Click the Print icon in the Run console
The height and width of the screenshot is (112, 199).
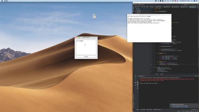tap(137, 86)
